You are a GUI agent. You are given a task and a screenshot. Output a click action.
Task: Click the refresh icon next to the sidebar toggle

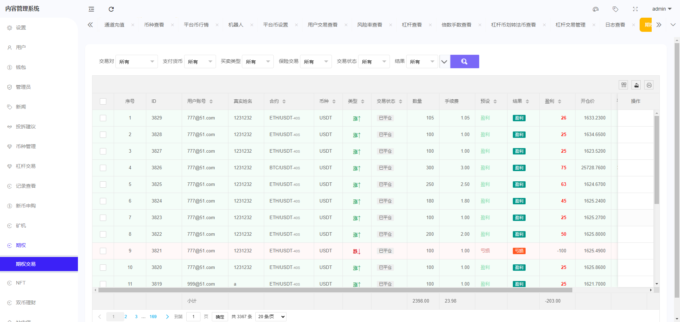click(x=111, y=9)
